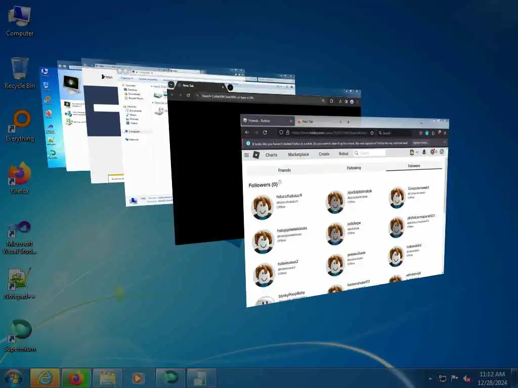
Task: Open the Roblox Friends tab
Action: (x=284, y=170)
